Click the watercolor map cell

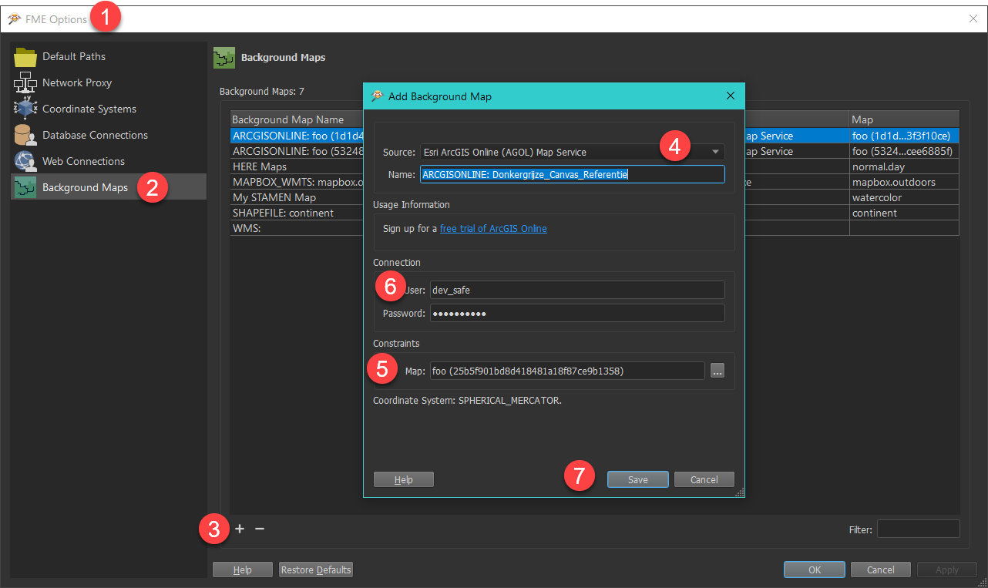point(904,197)
